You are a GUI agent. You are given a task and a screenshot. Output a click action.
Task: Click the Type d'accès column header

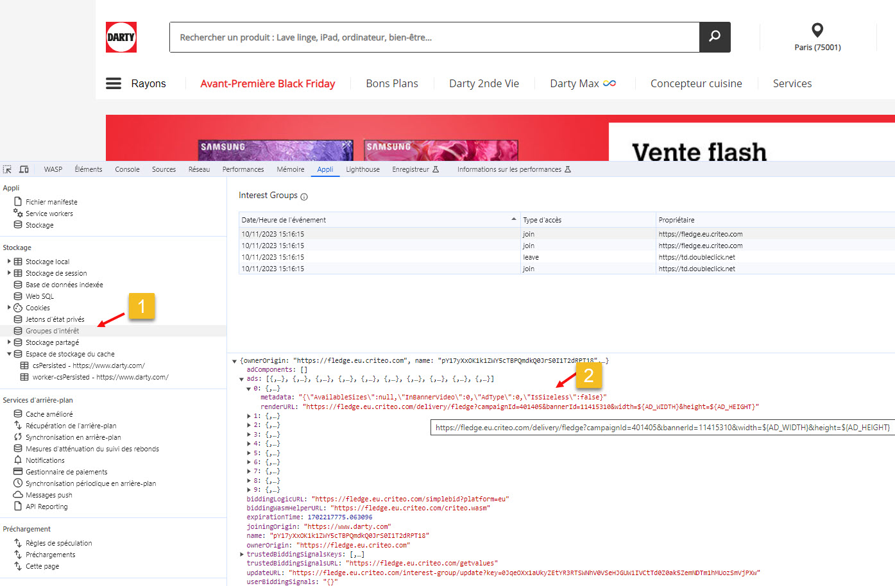coord(588,220)
